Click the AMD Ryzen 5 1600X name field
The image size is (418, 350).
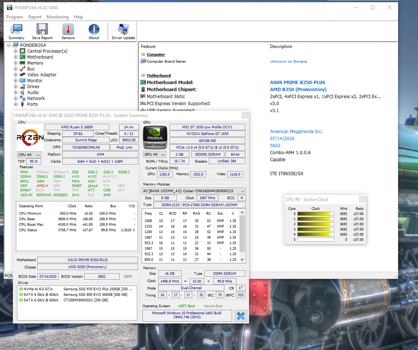coord(77,127)
